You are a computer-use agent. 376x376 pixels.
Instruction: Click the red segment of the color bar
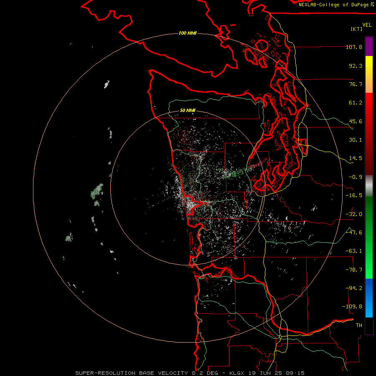point(369,134)
